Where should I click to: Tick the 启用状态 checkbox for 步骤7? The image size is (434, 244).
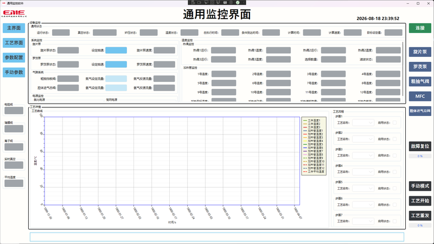tap(395, 221)
